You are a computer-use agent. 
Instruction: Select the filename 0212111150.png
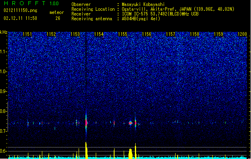[x=20, y=10]
